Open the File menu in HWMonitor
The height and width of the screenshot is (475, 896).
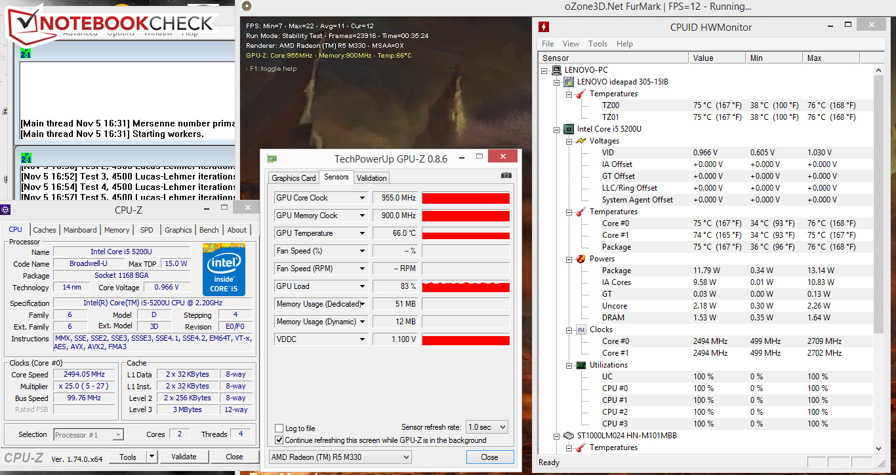tap(548, 44)
